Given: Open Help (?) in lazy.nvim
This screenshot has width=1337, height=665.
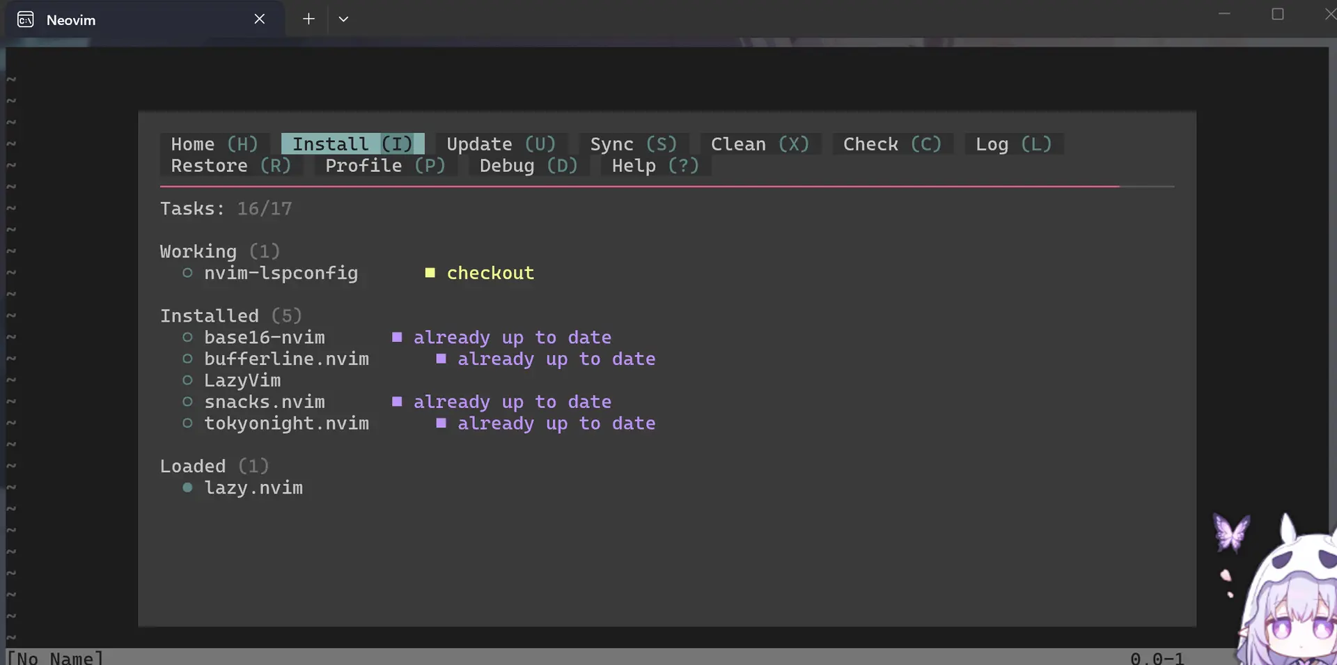Looking at the screenshot, I should point(655,166).
